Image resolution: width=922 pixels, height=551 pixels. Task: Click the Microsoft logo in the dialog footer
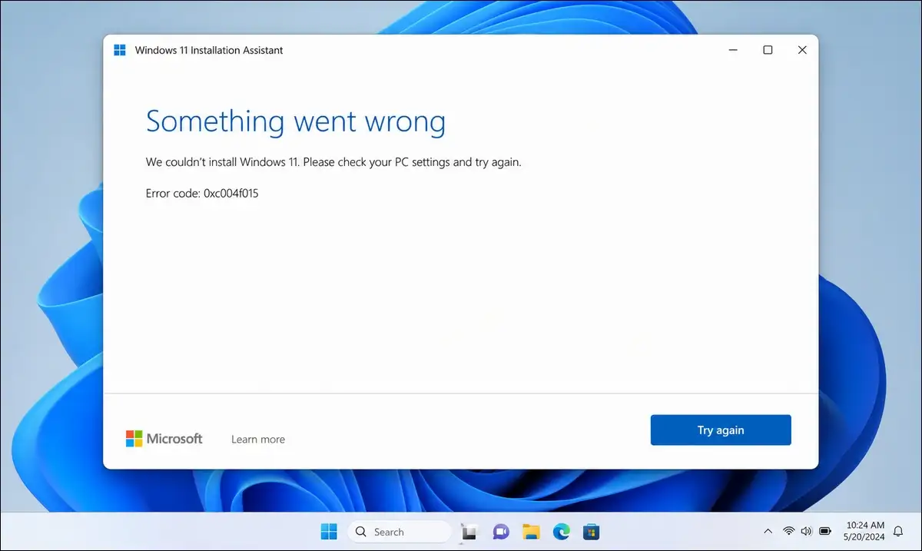point(164,439)
